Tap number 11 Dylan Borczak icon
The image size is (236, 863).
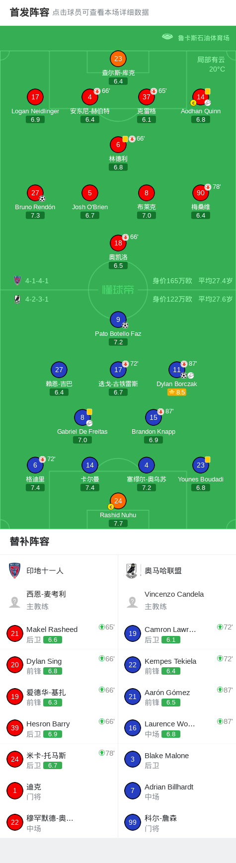pos(177,370)
